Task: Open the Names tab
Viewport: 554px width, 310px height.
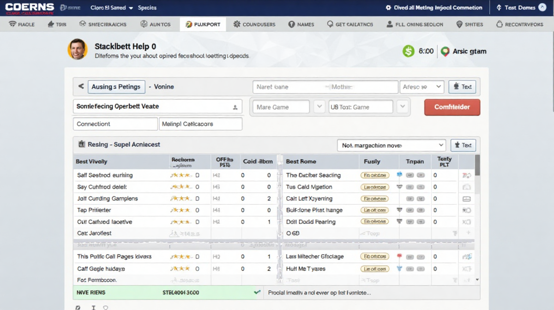Action: [301, 24]
